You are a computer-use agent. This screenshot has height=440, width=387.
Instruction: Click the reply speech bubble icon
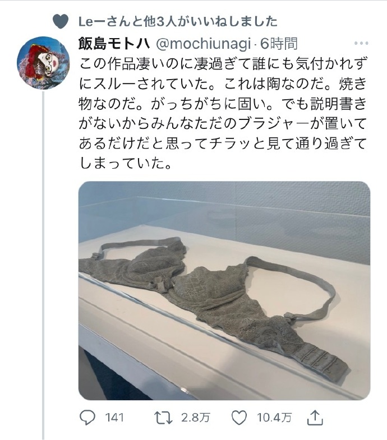87,418
